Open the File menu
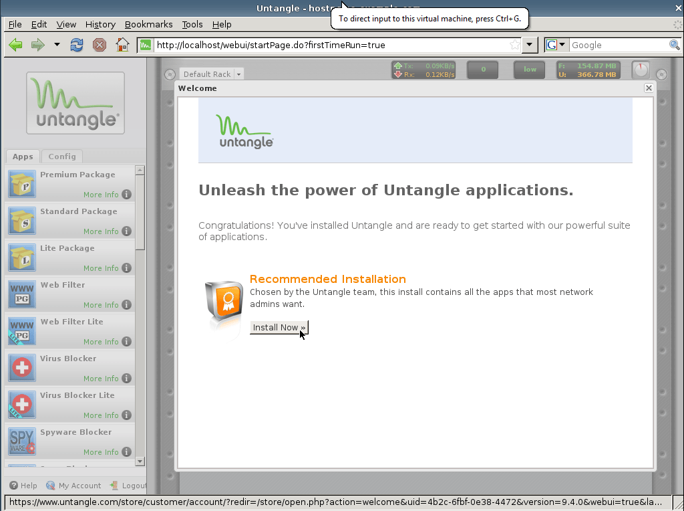The width and height of the screenshot is (684, 511). pos(15,25)
